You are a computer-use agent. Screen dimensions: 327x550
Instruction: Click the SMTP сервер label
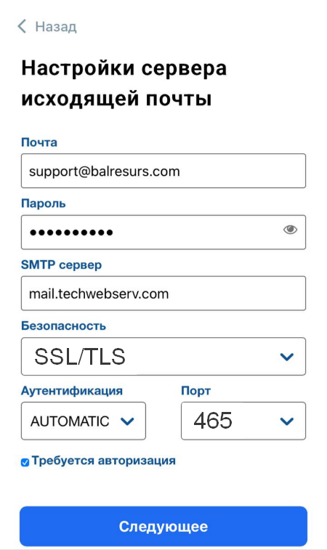tap(61, 264)
